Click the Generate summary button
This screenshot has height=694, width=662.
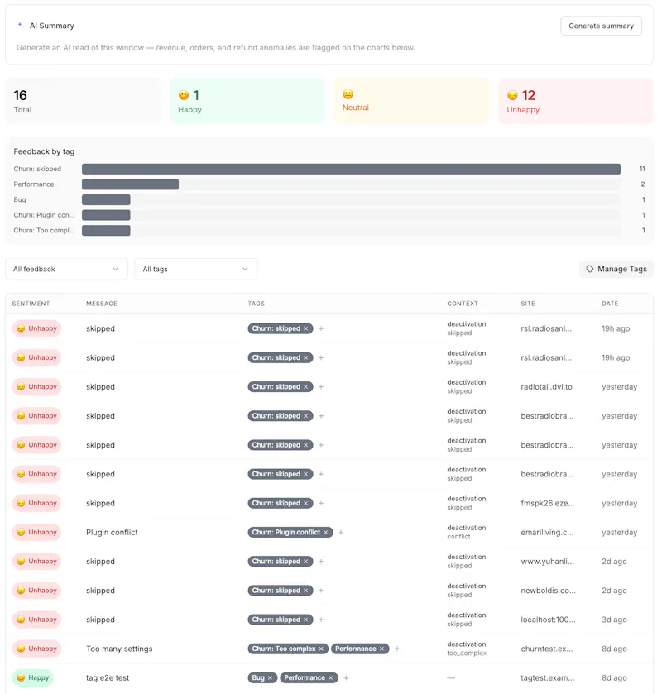(x=601, y=26)
